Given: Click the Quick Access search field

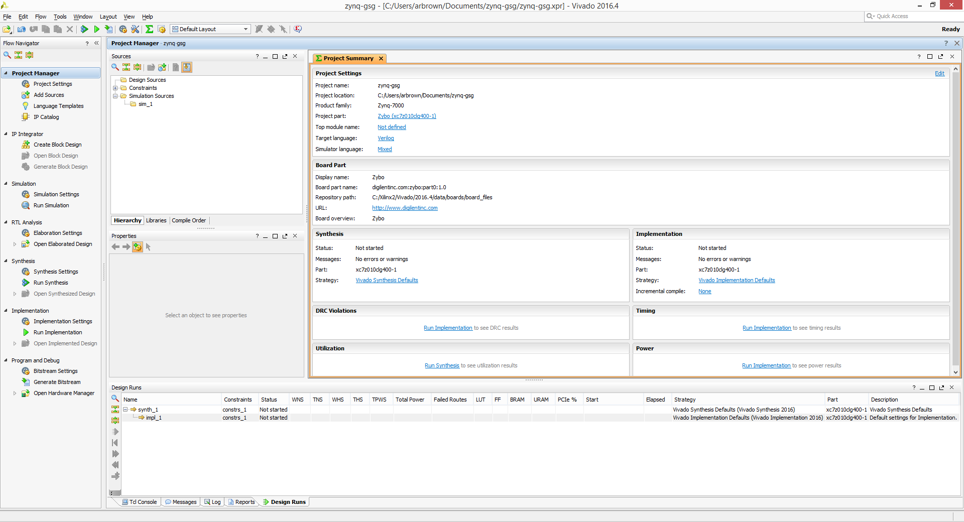Looking at the screenshot, I should (x=913, y=16).
